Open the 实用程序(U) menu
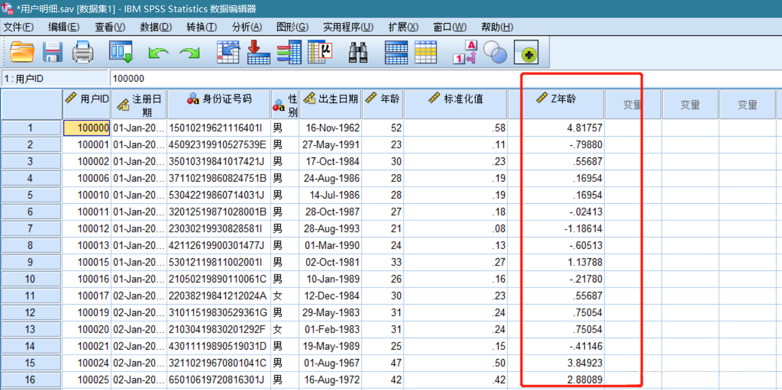 click(x=348, y=27)
